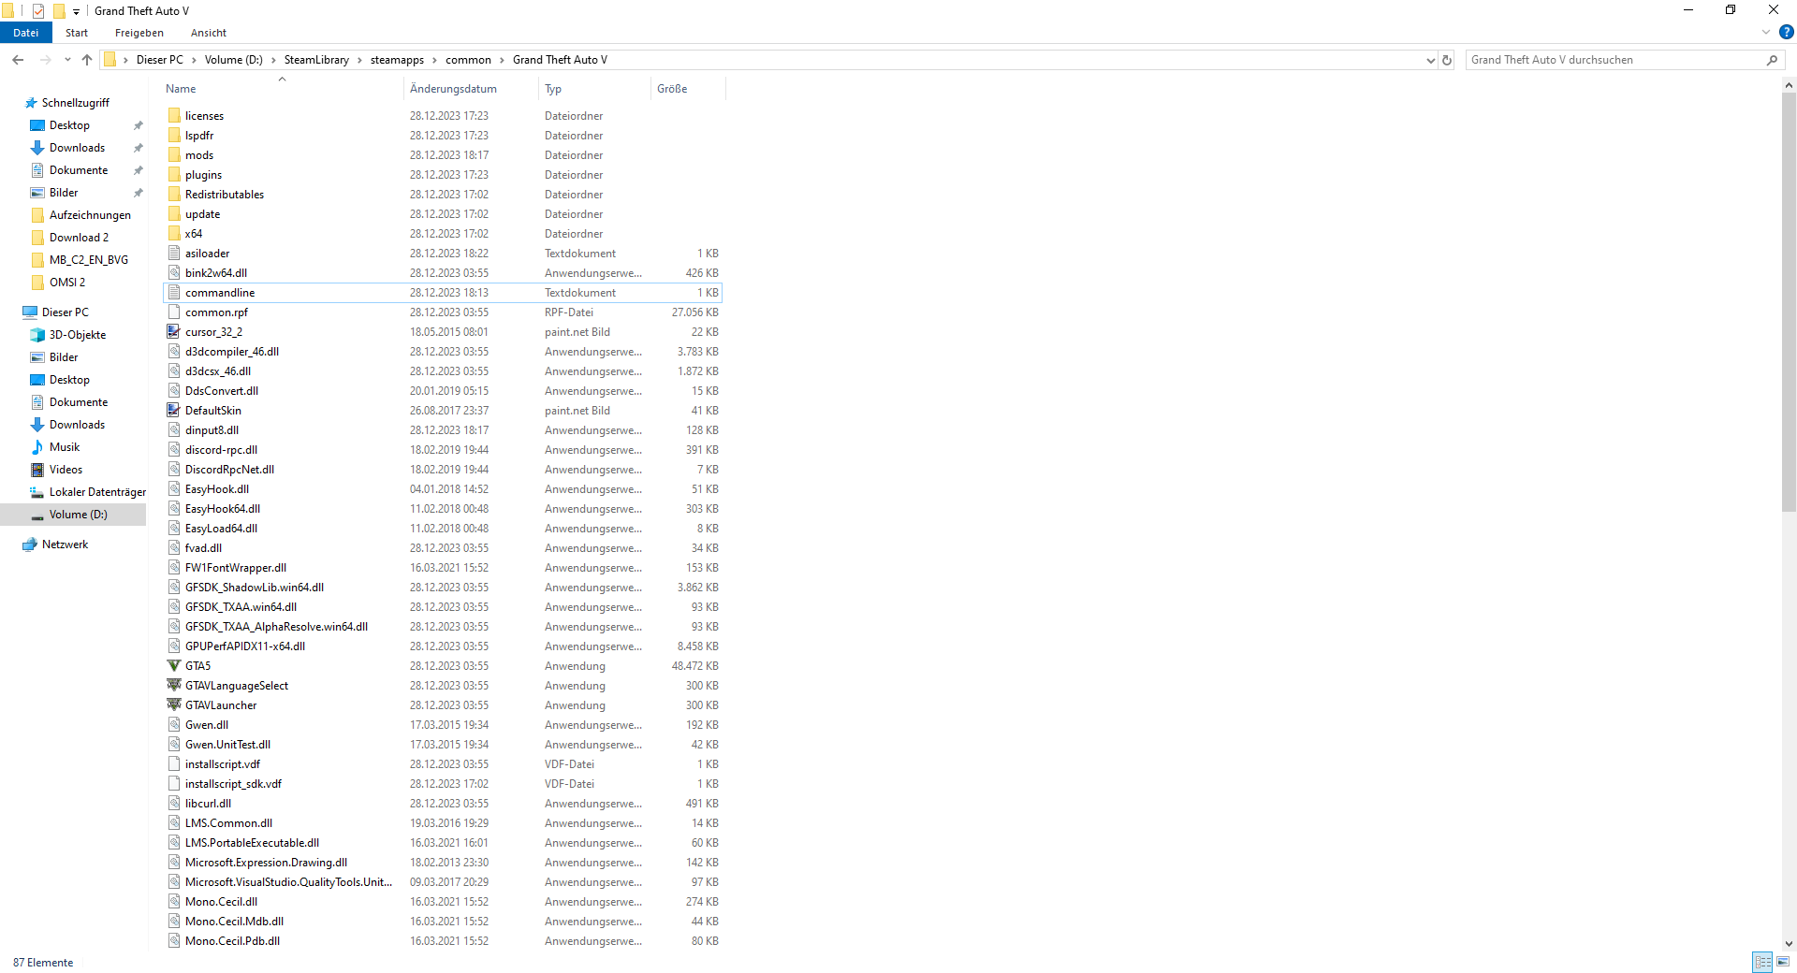Open the Datei menu

(26, 33)
